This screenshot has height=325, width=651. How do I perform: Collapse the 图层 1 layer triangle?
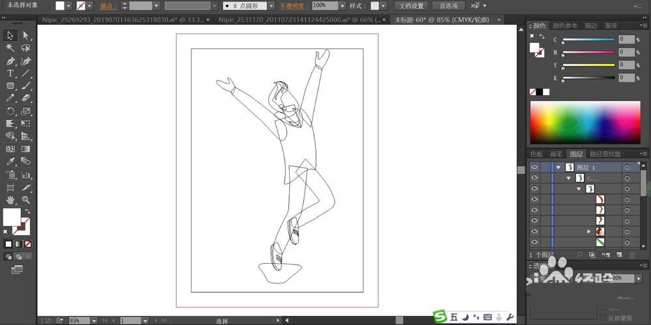click(x=559, y=167)
